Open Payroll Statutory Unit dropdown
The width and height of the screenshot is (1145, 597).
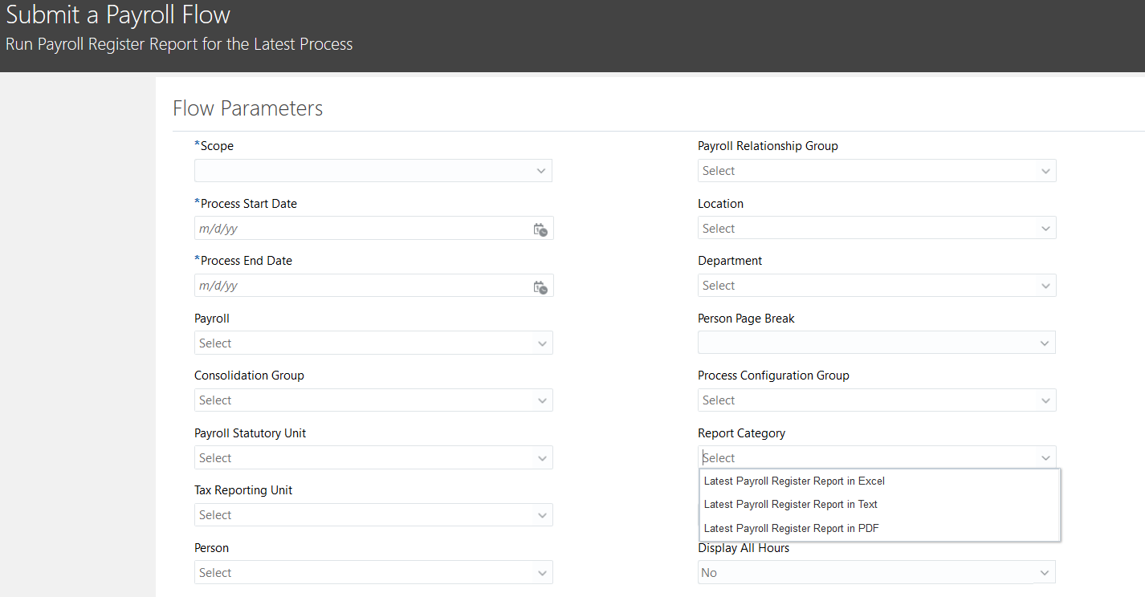coord(542,458)
